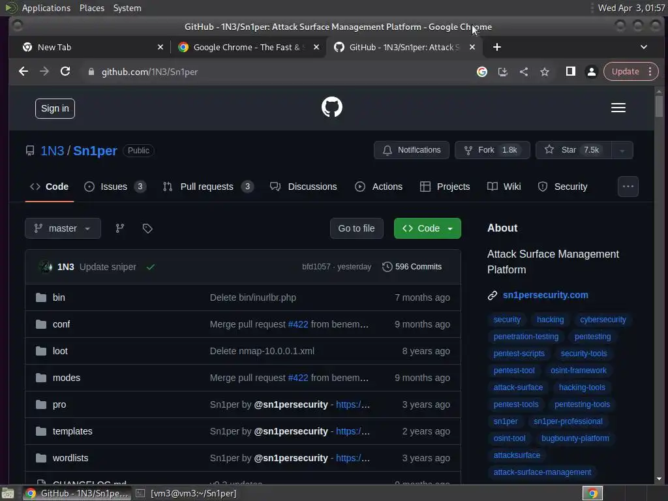Click the Notifications button
Viewport: 668px width, 501px height.
tap(412, 151)
